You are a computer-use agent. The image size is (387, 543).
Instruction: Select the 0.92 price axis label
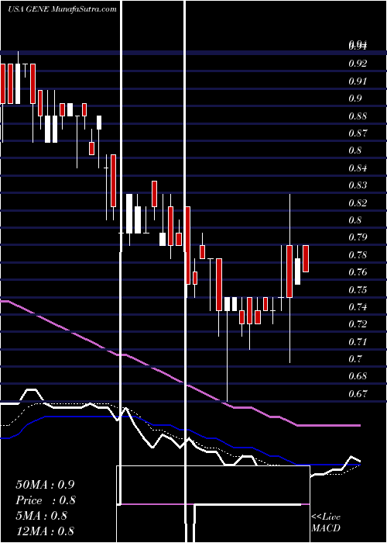pyautogui.click(x=358, y=64)
